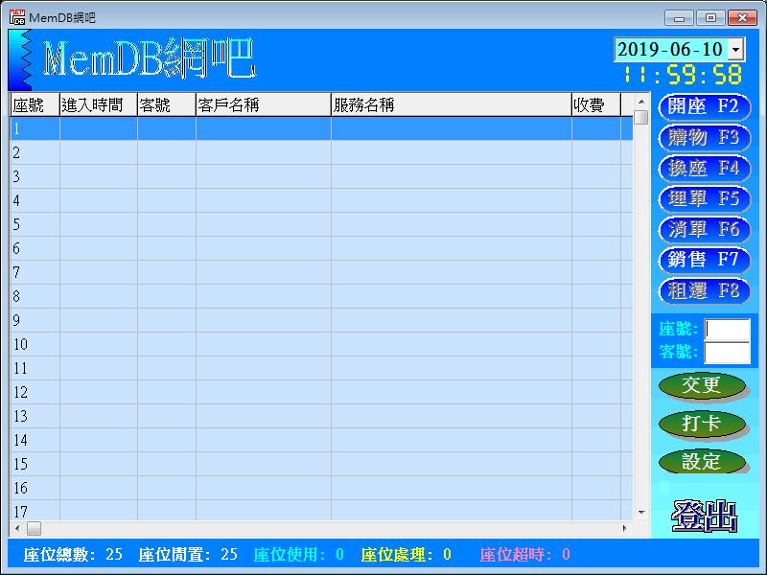767x575 pixels.
Task: Click the 進入時間 column header
Action: pyautogui.click(x=96, y=103)
